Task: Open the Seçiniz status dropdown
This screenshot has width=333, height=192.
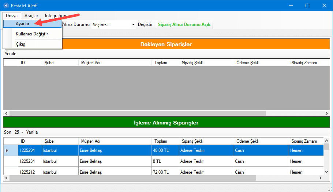Action: (x=113, y=25)
